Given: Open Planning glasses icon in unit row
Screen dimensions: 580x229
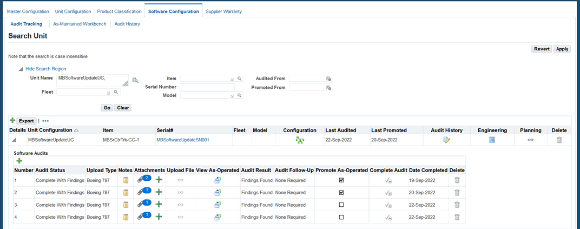Looking at the screenshot, I should point(530,140).
